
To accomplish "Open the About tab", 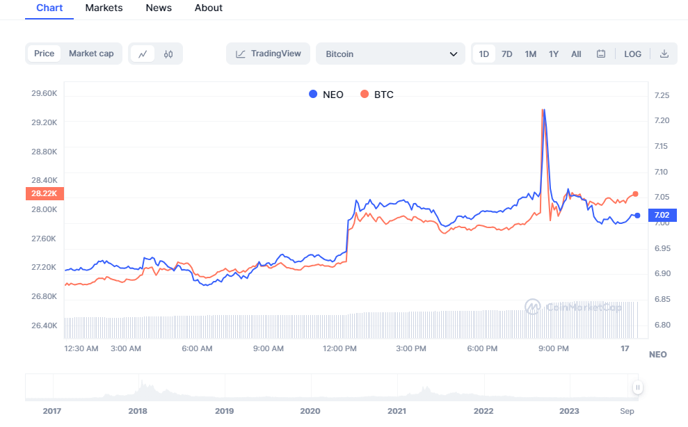I will [209, 8].
